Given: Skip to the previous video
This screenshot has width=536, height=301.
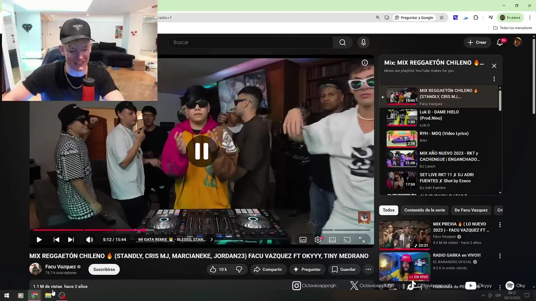Looking at the screenshot, I should point(56,240).
